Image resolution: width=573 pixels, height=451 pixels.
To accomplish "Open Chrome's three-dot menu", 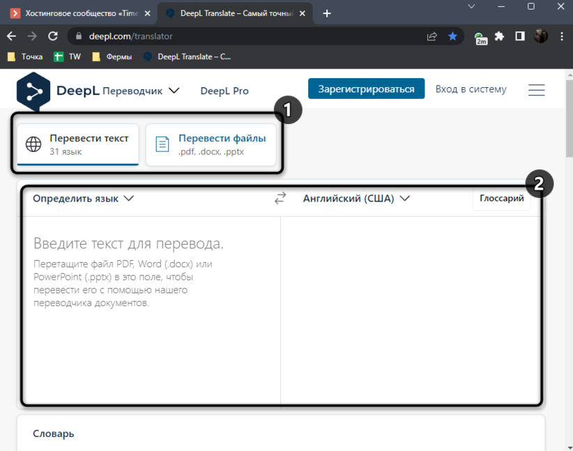I will [562, 36].
